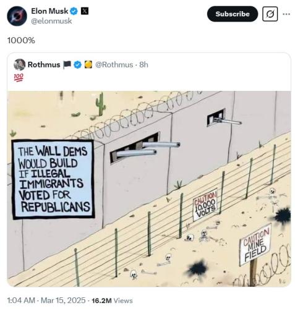This screenshot has height=309, width=295.
Task: Open Elon Musk's profile avatar
Action: (17, 16)
